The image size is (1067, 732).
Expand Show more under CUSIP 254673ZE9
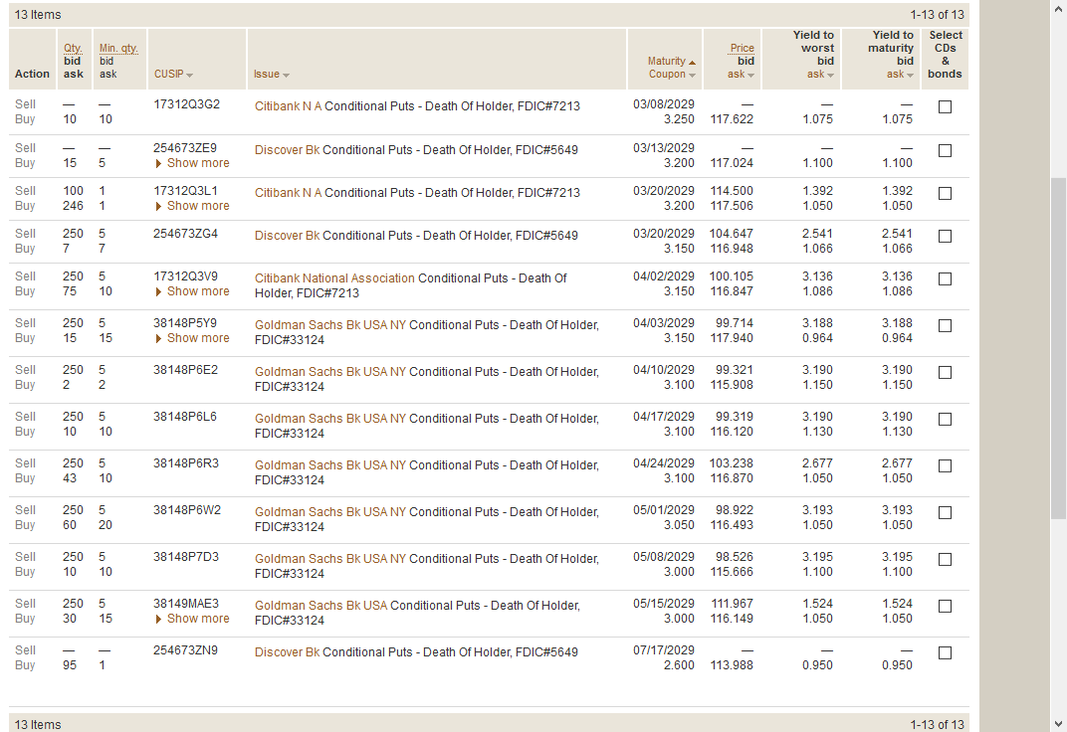click(x=192, y=163)
